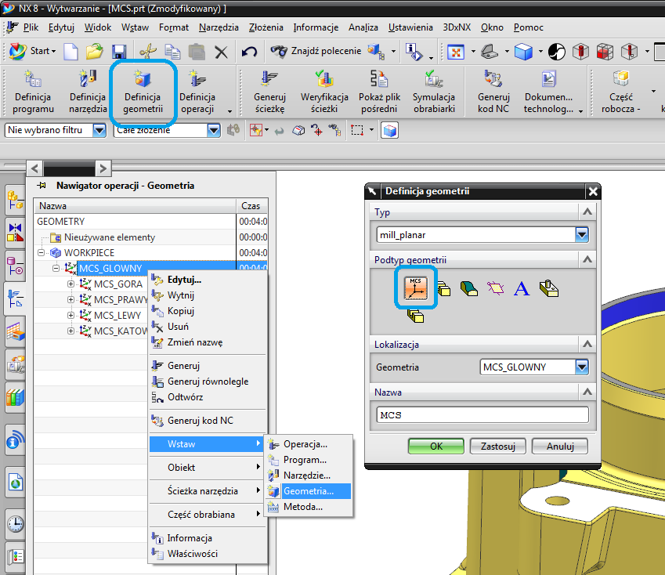The width and height of the screenshot is (665, 575).
Task: Click the open folder icon
Action: pos(95,52)
